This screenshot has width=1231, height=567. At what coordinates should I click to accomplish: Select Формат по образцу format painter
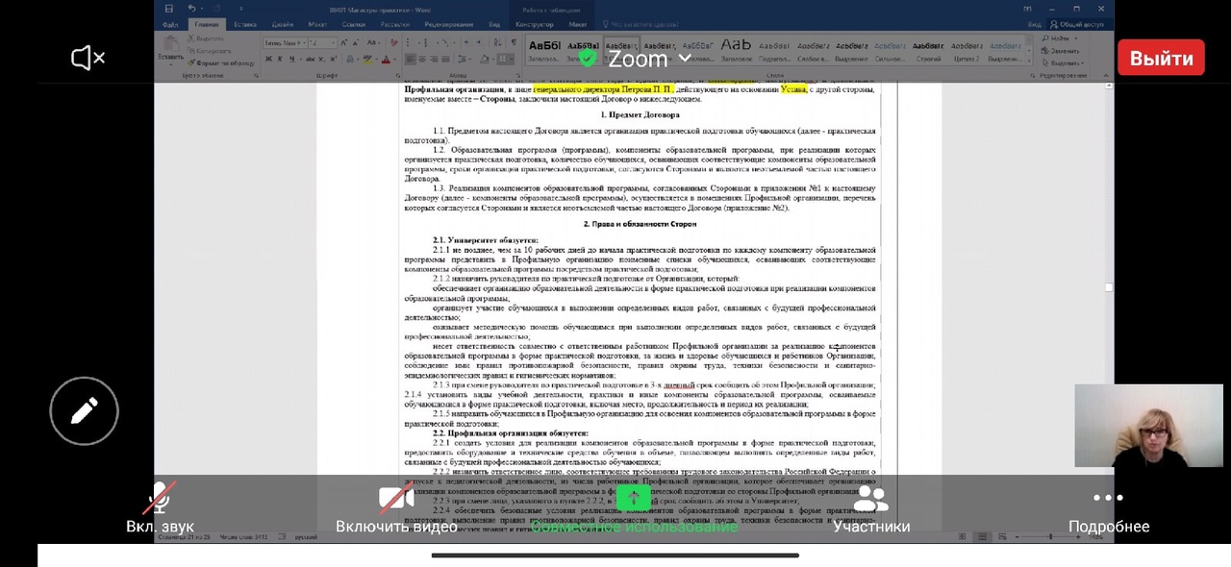(222, 62)
